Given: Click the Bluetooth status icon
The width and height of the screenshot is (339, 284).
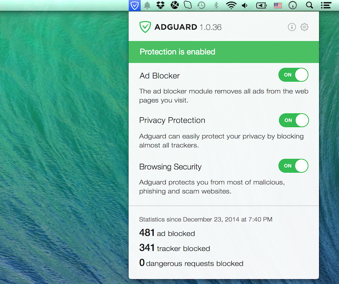Looking at the screenshot, I should pyautogui.click(x=216, y=6).
